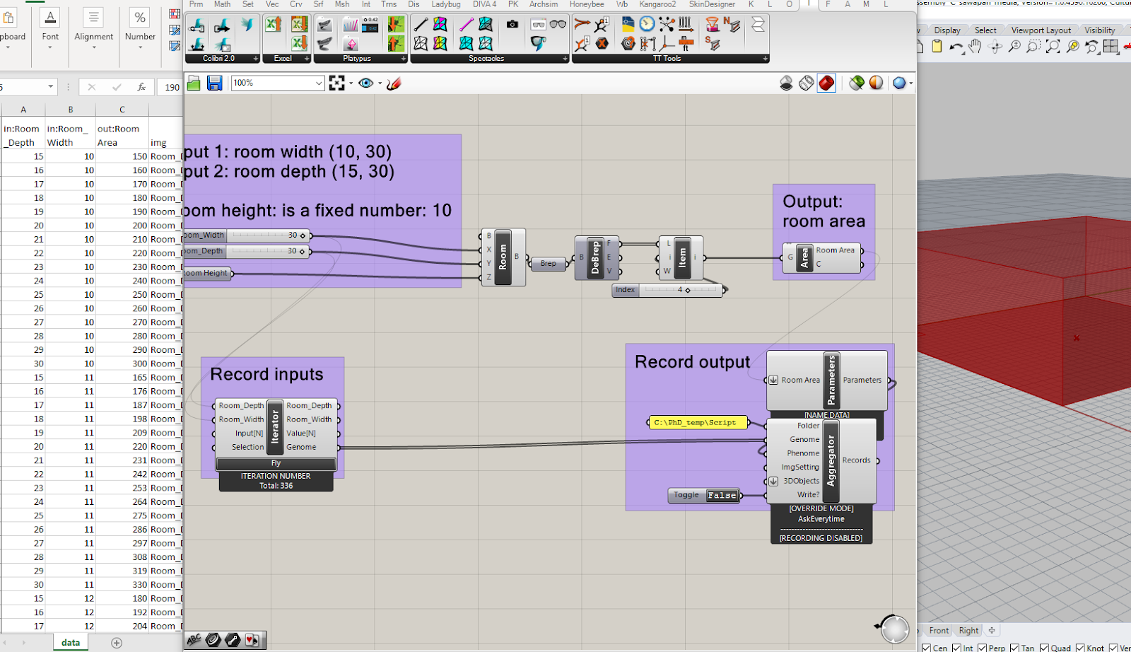Open the 100% zoom level dropdown
Screen dimensions: 1131x652
click(319, 83)
